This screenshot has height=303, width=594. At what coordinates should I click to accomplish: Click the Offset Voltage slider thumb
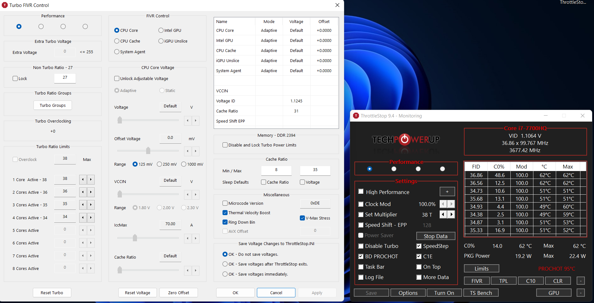(x=148, y=151)
